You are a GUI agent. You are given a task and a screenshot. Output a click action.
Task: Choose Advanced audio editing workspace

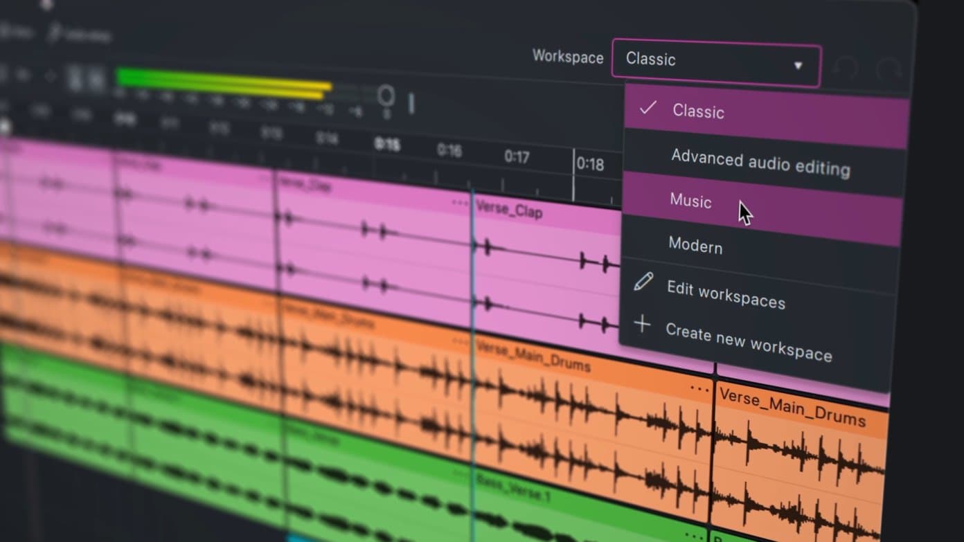tap(765, 164)
